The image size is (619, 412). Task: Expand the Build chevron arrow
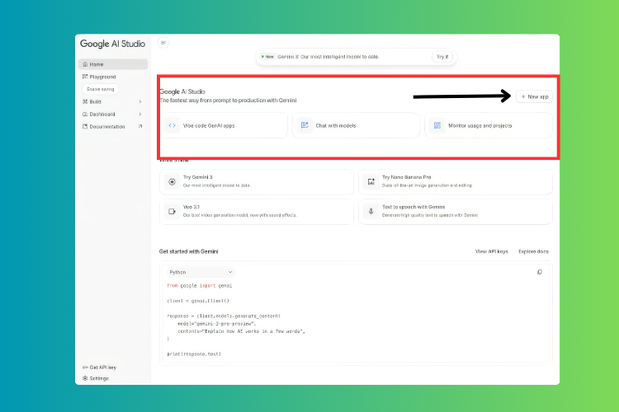click(140, 101)
